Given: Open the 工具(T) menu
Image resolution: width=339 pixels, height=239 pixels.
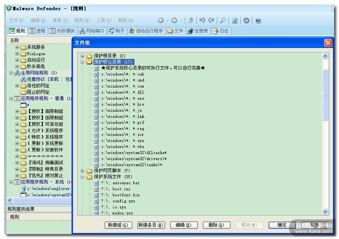Looking at the screenshot, I should (104, 20).
